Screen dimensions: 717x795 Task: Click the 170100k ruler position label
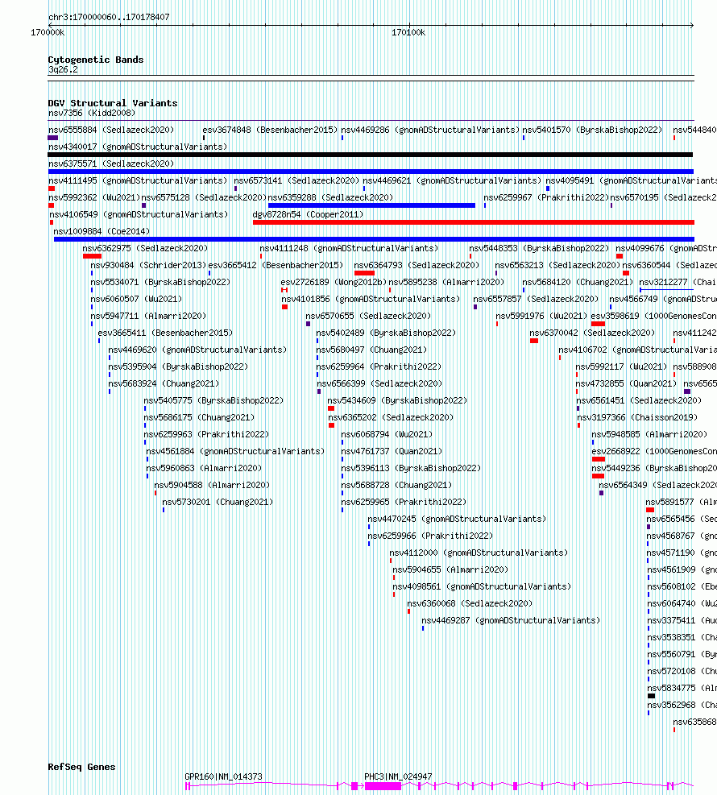408,32
